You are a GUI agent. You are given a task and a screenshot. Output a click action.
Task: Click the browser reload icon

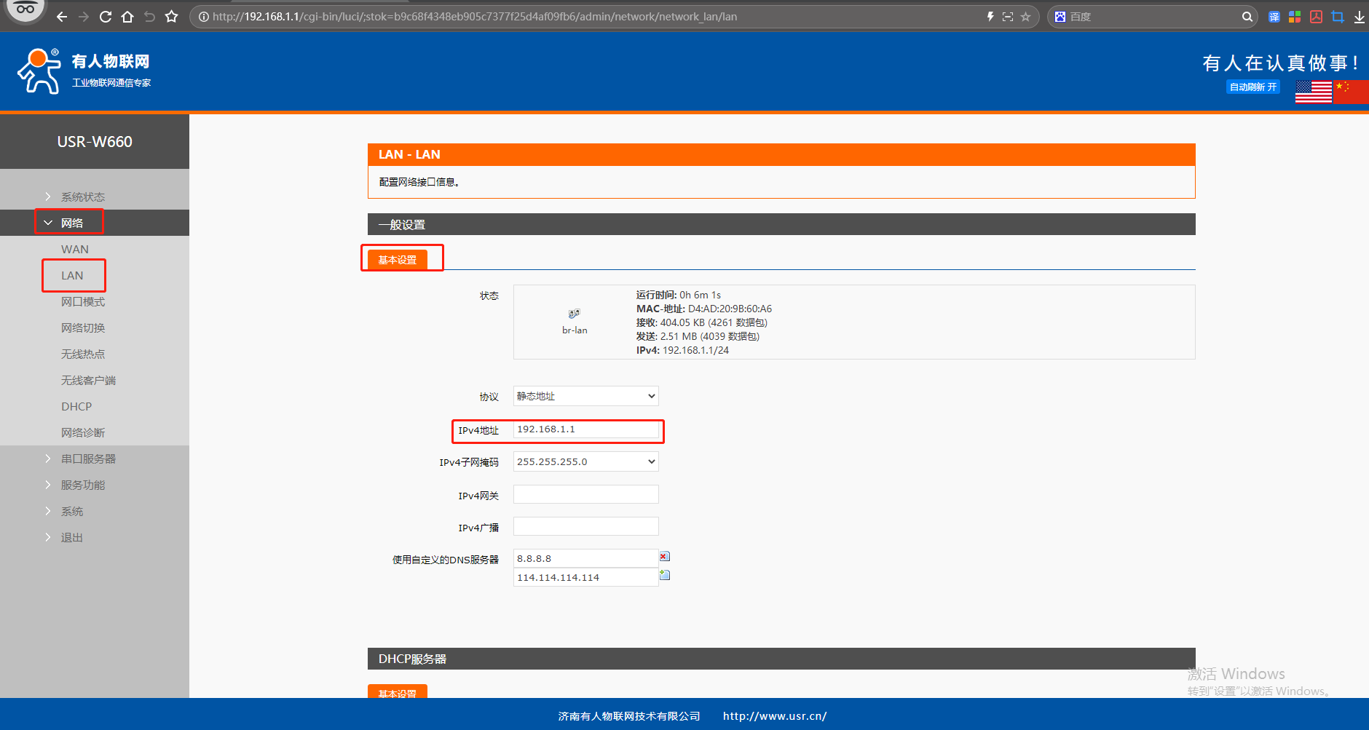coord(106,17)
